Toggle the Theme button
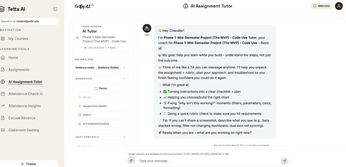The height and width of the screenshot is (167, 346). pos(29,164)
